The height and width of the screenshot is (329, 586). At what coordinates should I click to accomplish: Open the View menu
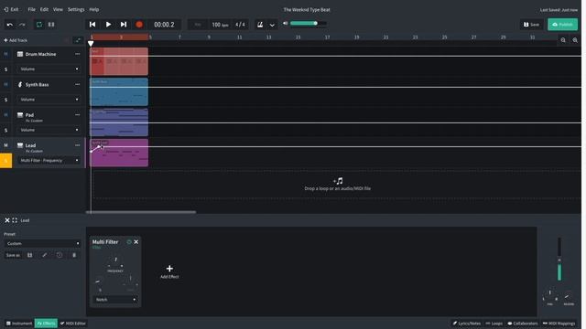point(58,9)
